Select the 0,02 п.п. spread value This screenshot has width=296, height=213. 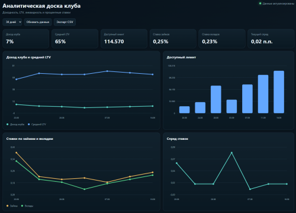(x=262, y=41)
